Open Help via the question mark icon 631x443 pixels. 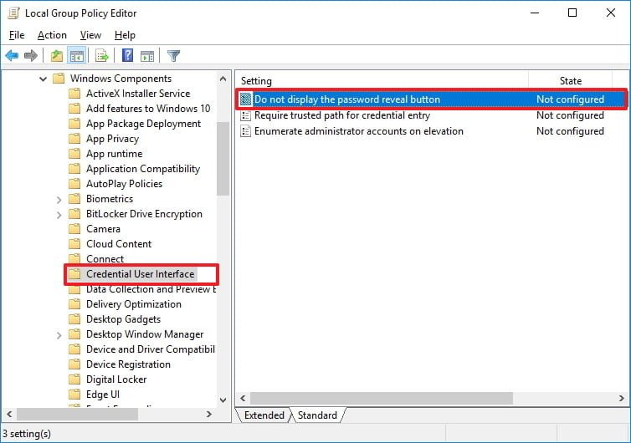tap(127, 56)
